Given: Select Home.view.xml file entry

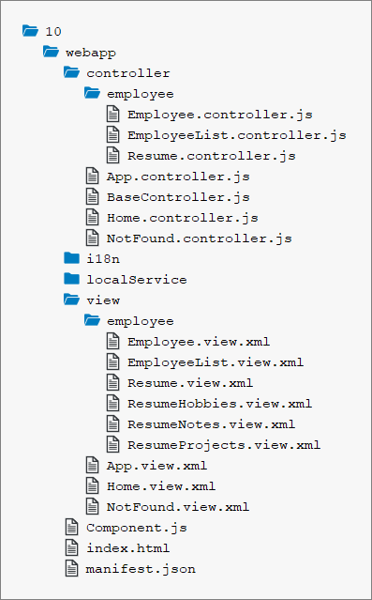Looking at the screenshot, I should click(161, 486).
